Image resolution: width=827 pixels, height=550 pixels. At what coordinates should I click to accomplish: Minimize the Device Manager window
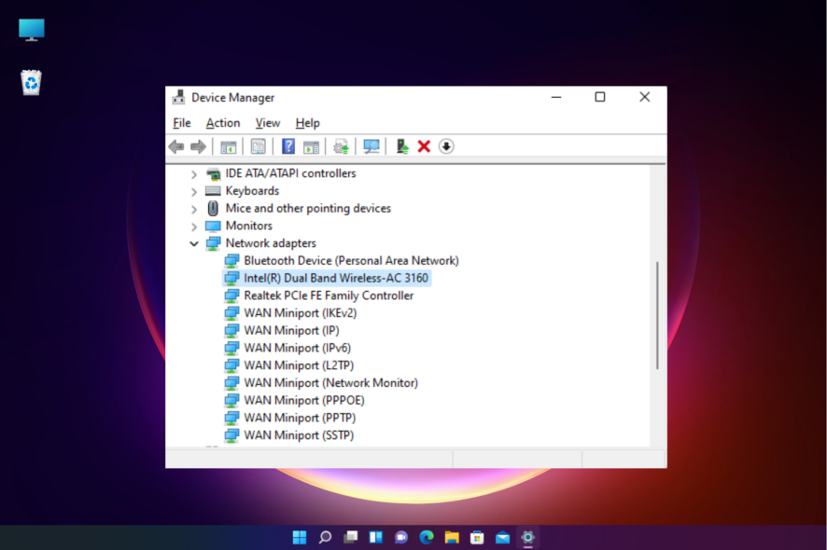coord(556,97)
